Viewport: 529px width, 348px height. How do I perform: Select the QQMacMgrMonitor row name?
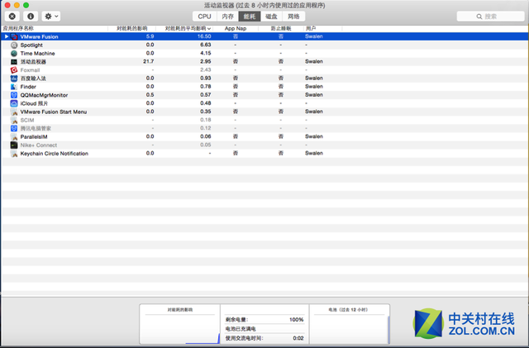click(44, 95)
